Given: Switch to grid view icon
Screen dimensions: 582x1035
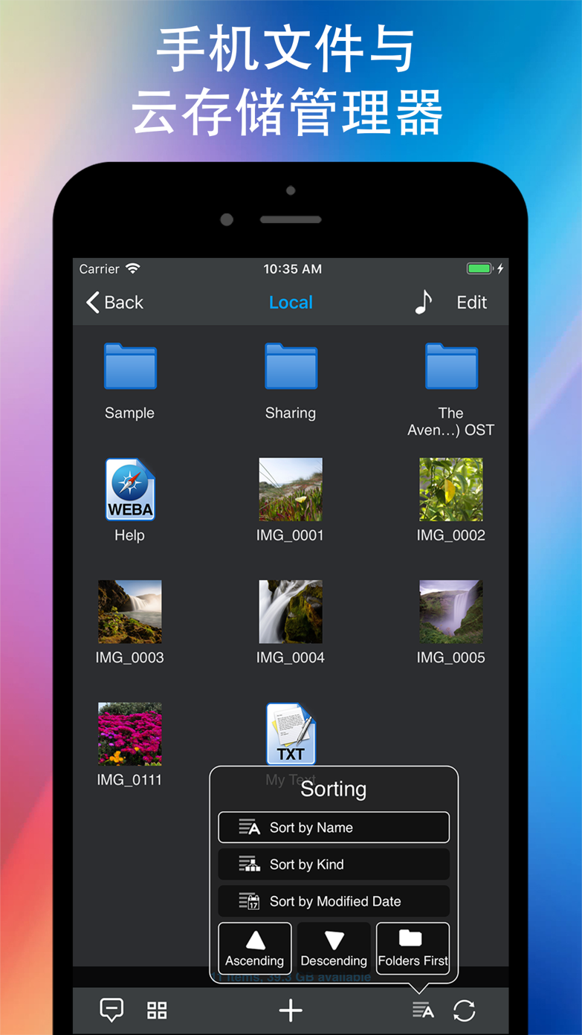Looking at the screenshot, I should [157, 1010].
